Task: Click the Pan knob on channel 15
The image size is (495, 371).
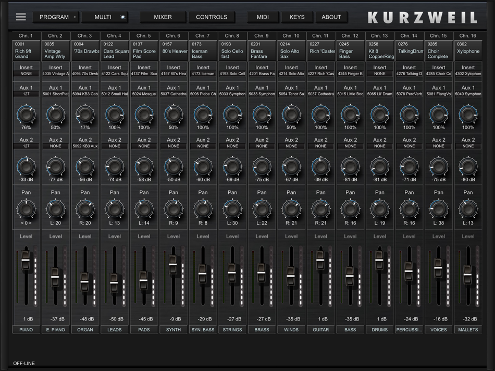Action: coord(439,209)
